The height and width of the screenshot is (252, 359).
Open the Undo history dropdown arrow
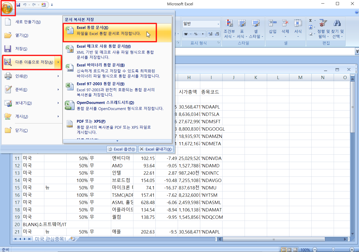click(29, 5)
